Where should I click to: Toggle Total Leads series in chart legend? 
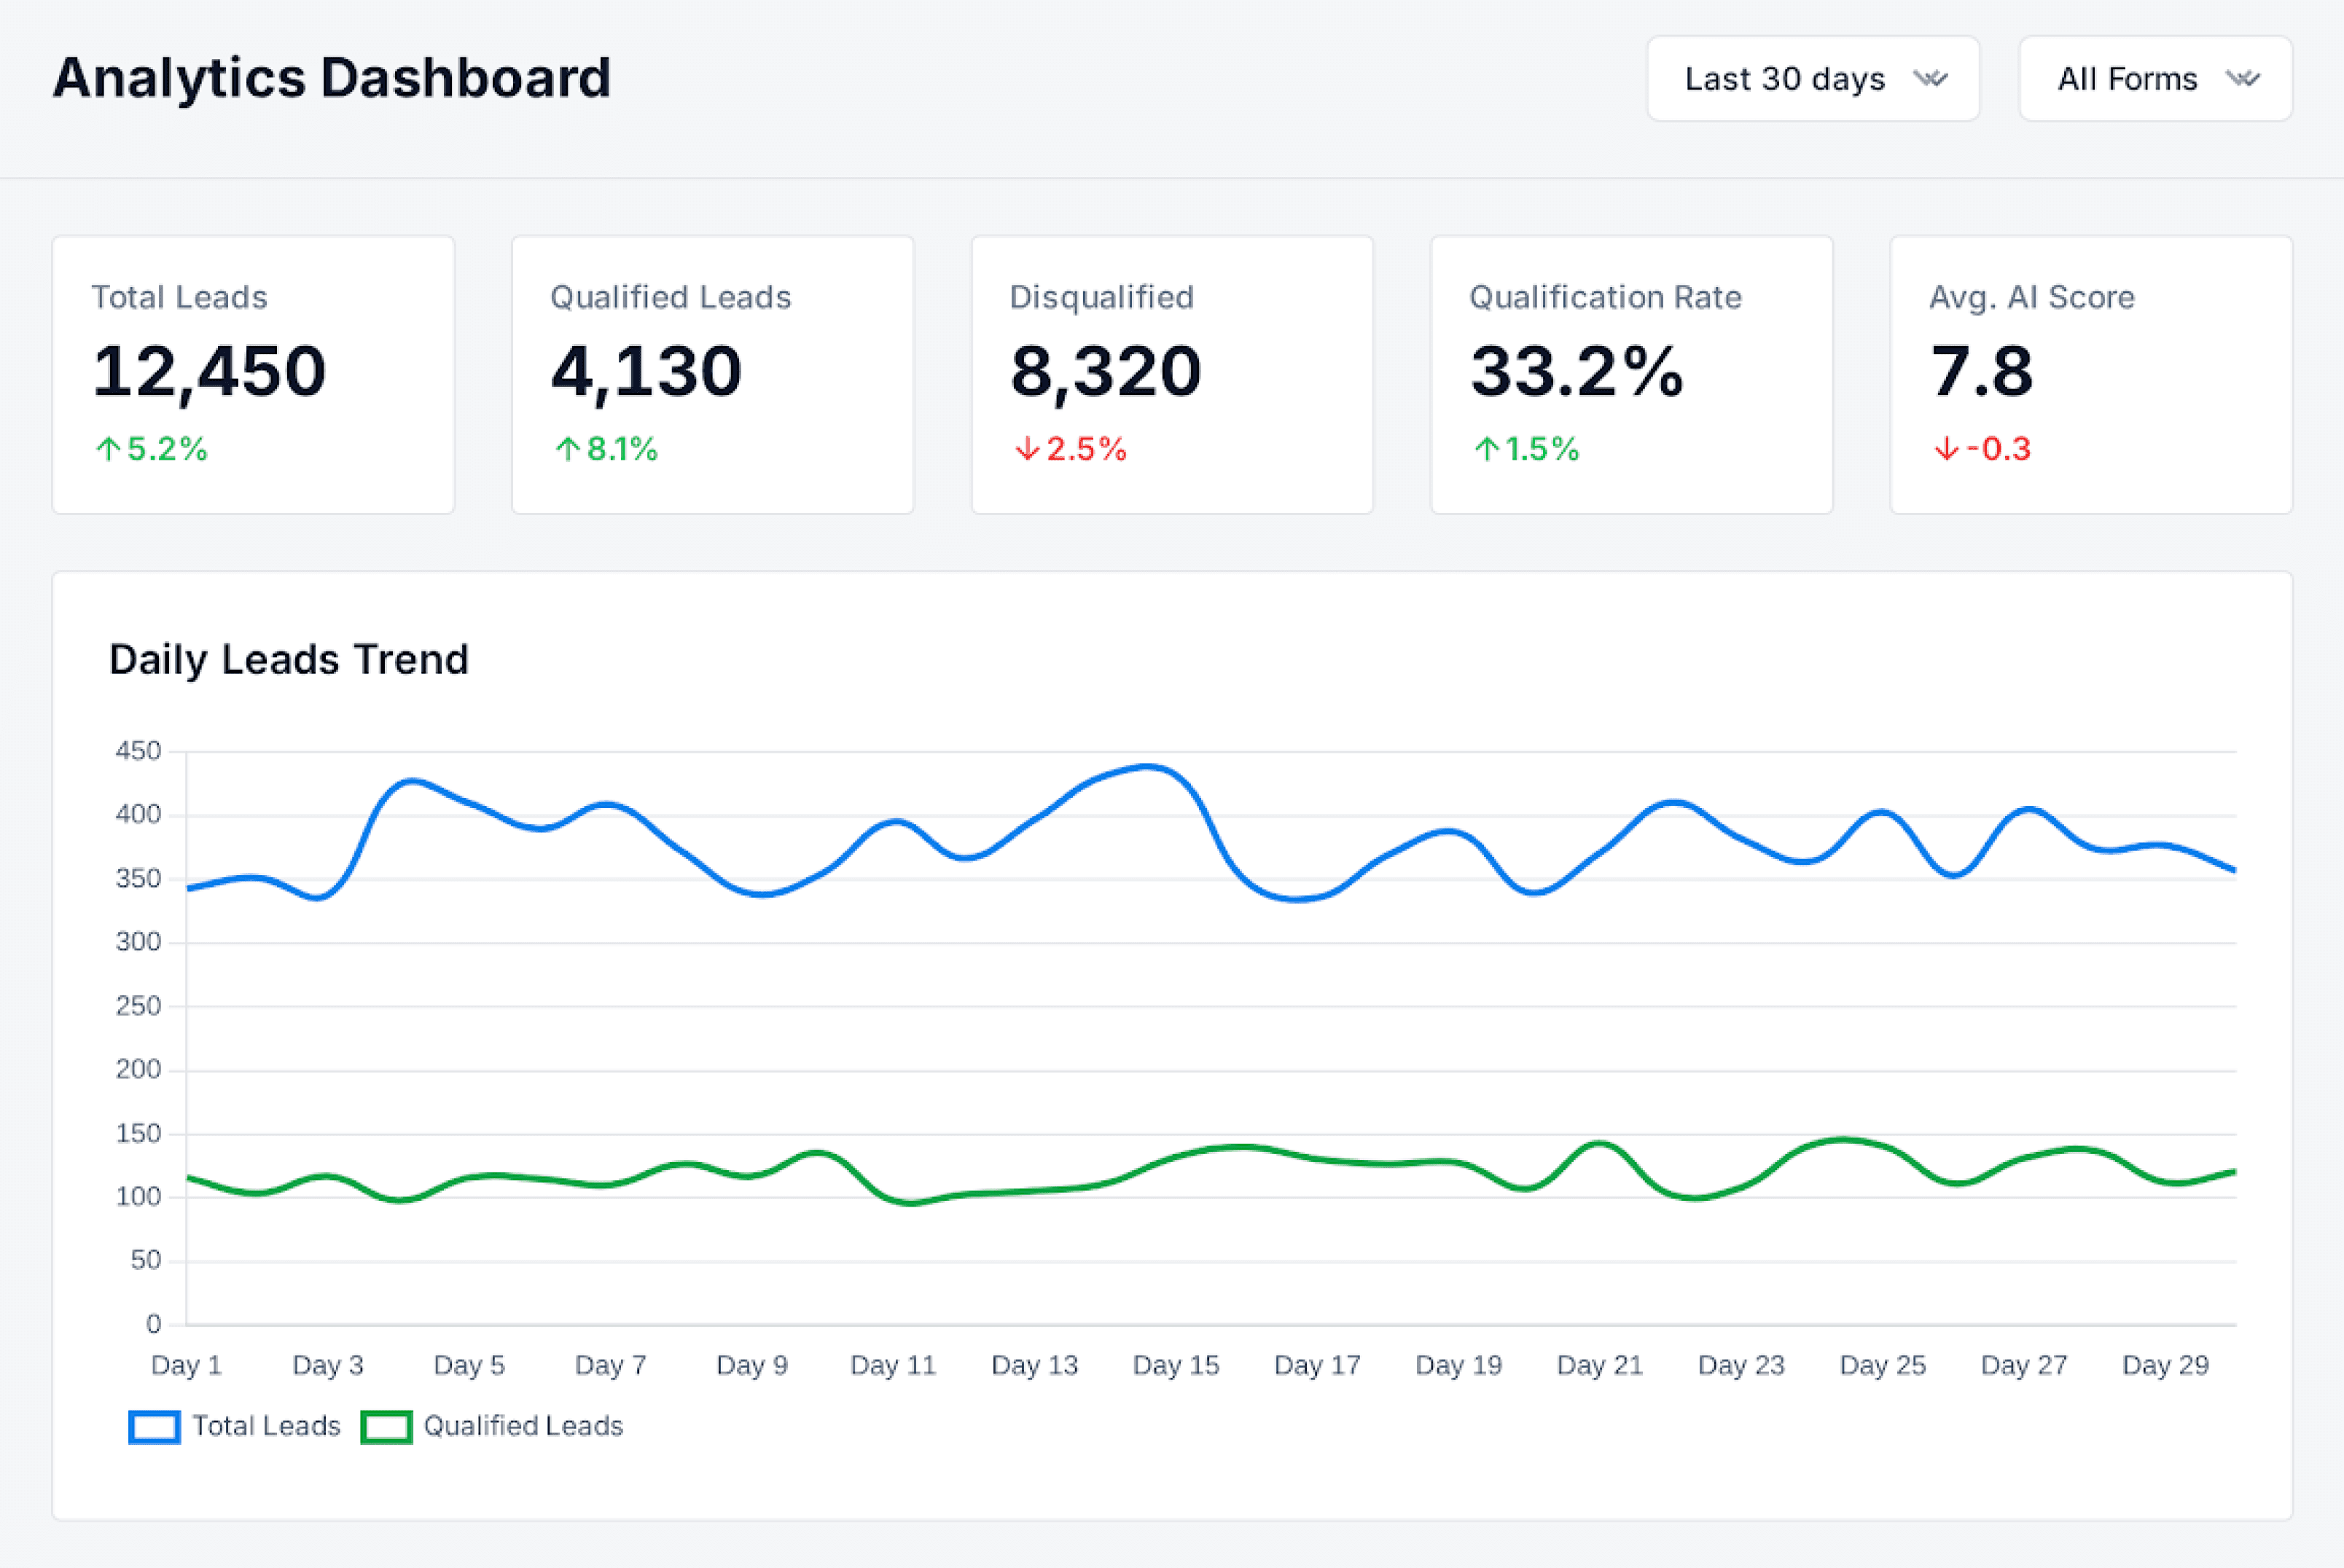tap(266, 1426)
